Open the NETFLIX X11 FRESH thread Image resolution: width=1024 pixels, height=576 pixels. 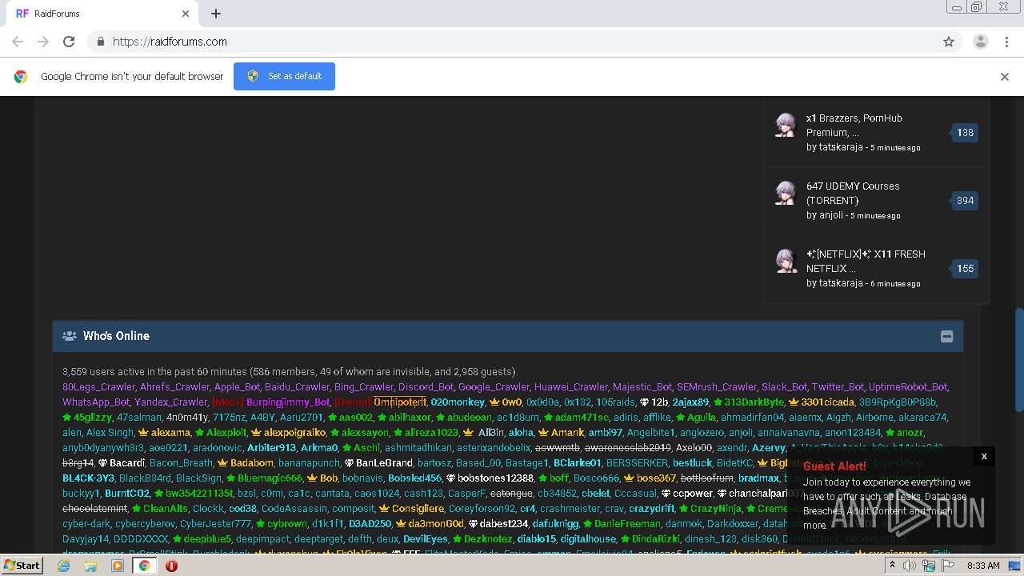(866, 261)
